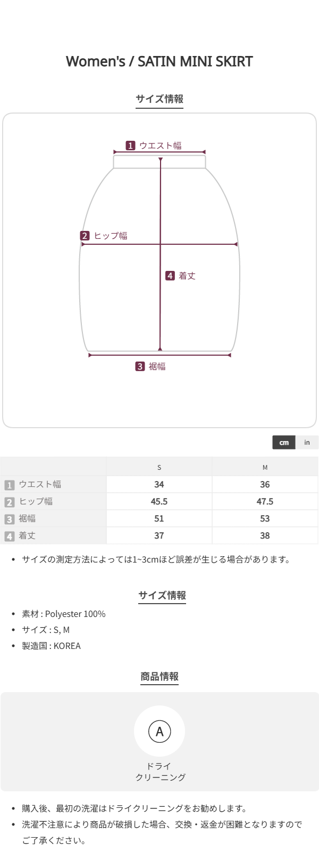The image size is (319, 858).
Task: Click the number 3 hem width marker in diagram
Action: pyautogui.click(x=140, y=366)
